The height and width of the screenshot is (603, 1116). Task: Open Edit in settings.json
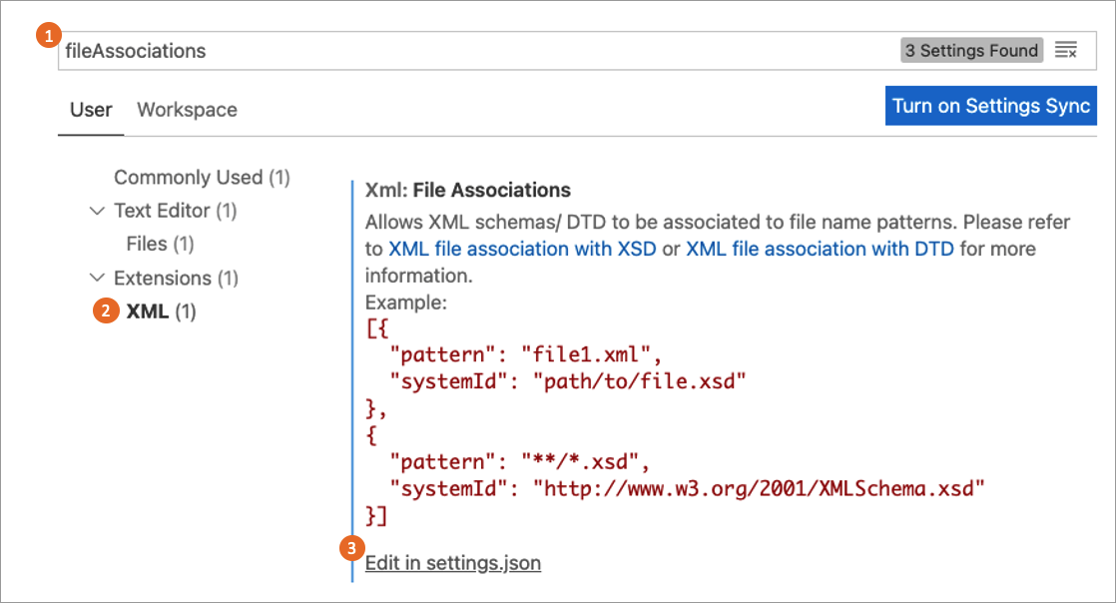pos(452,562)
